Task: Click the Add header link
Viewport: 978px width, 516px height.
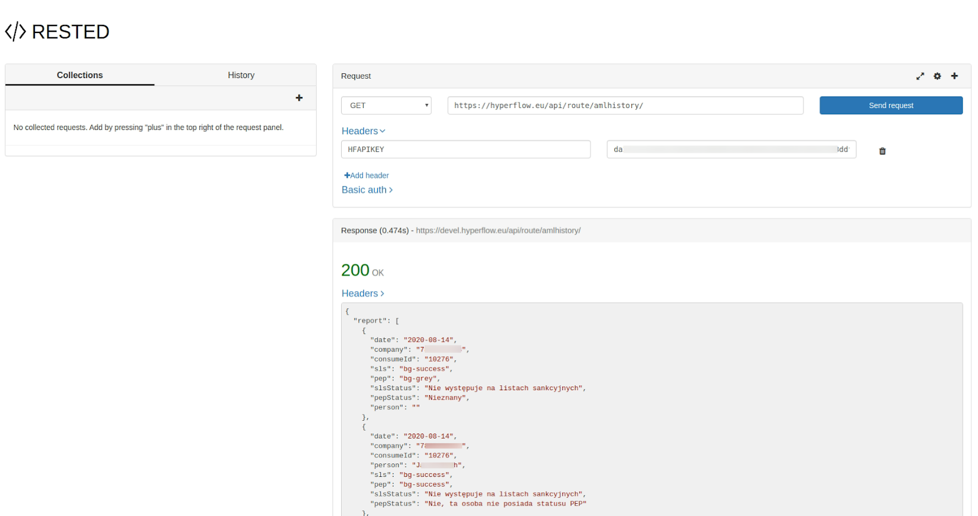Action: 367,175
